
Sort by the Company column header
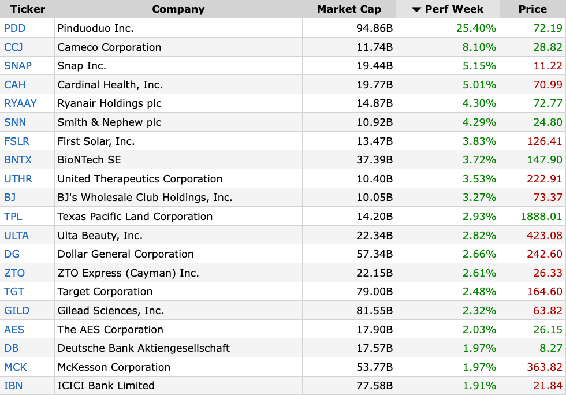pyautogui.click(x=178, y=9)
